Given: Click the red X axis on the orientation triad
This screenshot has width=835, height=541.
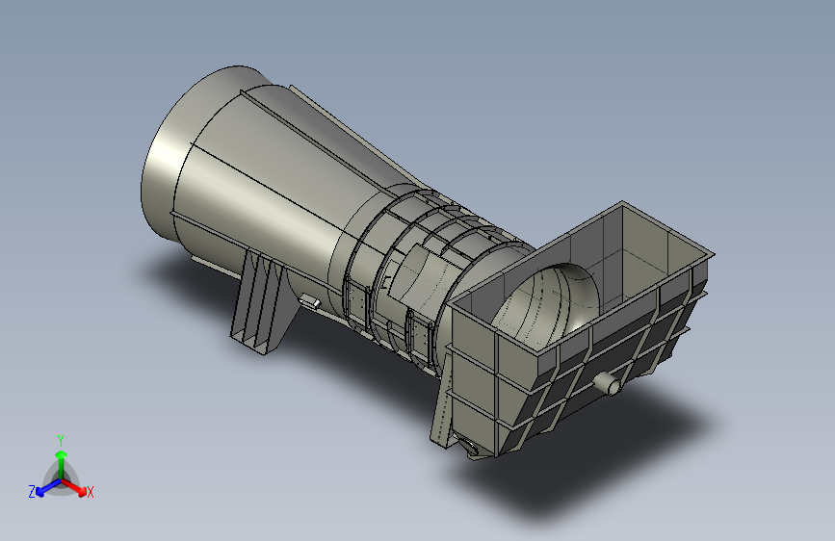Looking at the screenshot, I should click(75, 487).
